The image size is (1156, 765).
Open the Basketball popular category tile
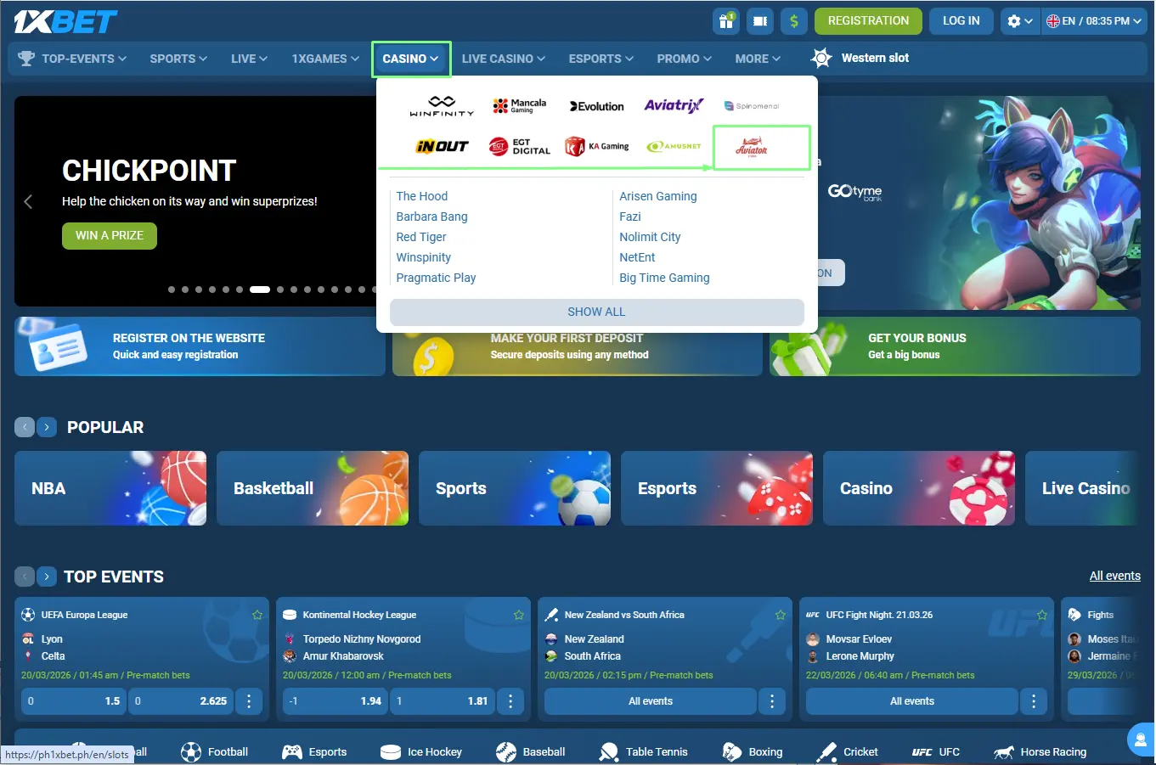(x=313, y=488)
